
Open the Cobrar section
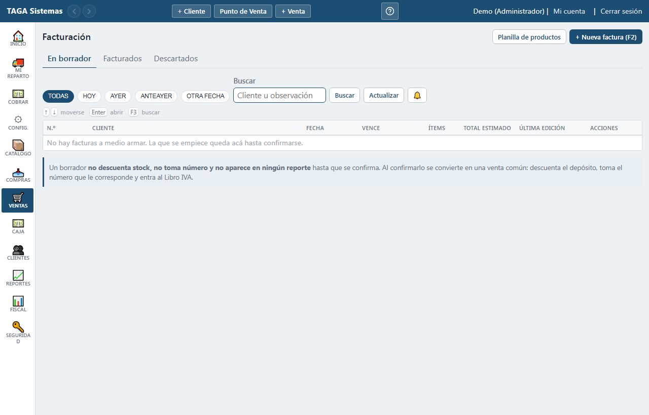[18, 97]
